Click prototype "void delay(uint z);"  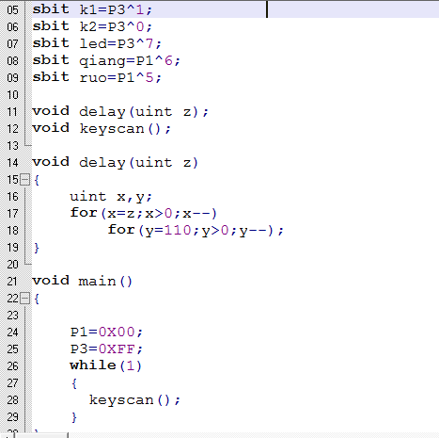pos(120,112)
